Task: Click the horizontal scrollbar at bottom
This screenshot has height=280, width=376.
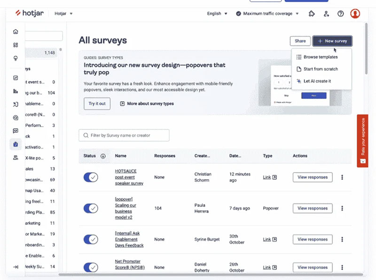Action: (211, 274)
